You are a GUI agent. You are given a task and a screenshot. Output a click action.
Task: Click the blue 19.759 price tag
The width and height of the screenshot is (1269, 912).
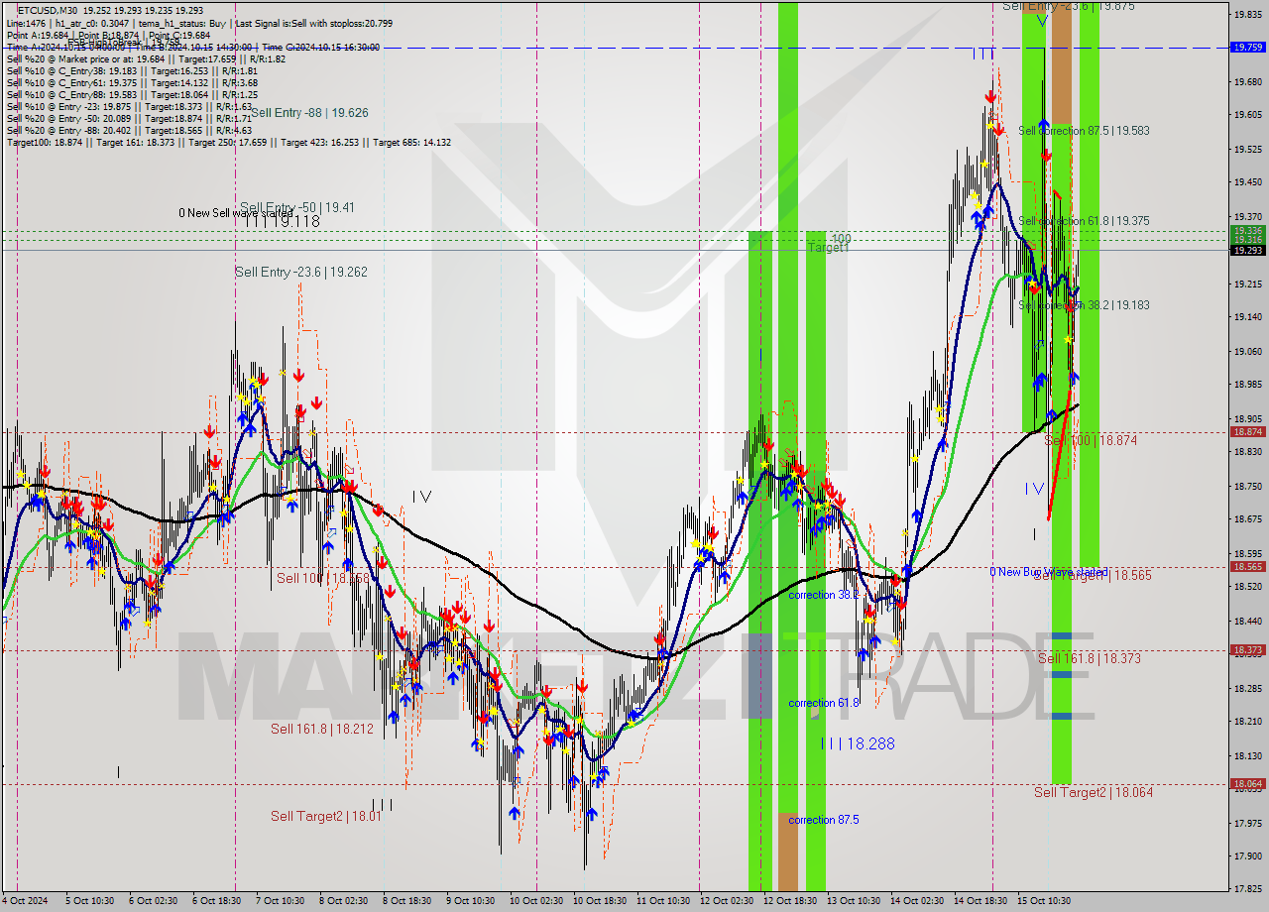(x=1246, y=47)
